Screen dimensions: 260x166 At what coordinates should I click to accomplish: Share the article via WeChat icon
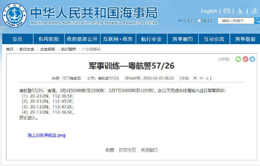238,59
